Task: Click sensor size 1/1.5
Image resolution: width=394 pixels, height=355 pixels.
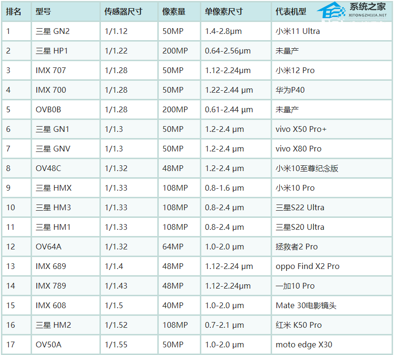Action: (x=114, y=305)
